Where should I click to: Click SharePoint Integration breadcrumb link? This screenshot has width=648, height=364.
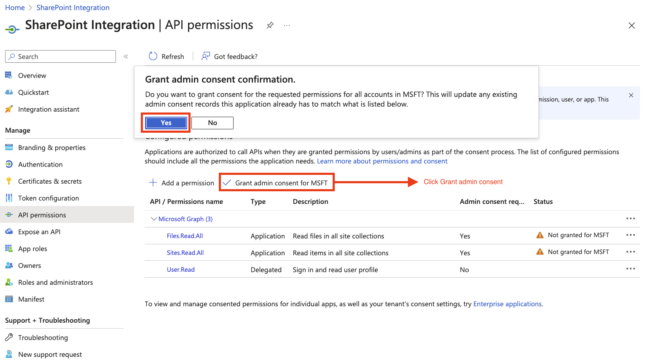click(73, 8)
